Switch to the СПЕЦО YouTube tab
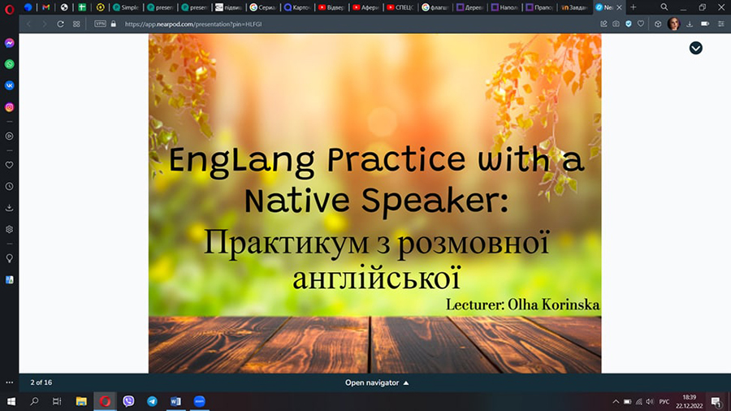 coord(401,7)
